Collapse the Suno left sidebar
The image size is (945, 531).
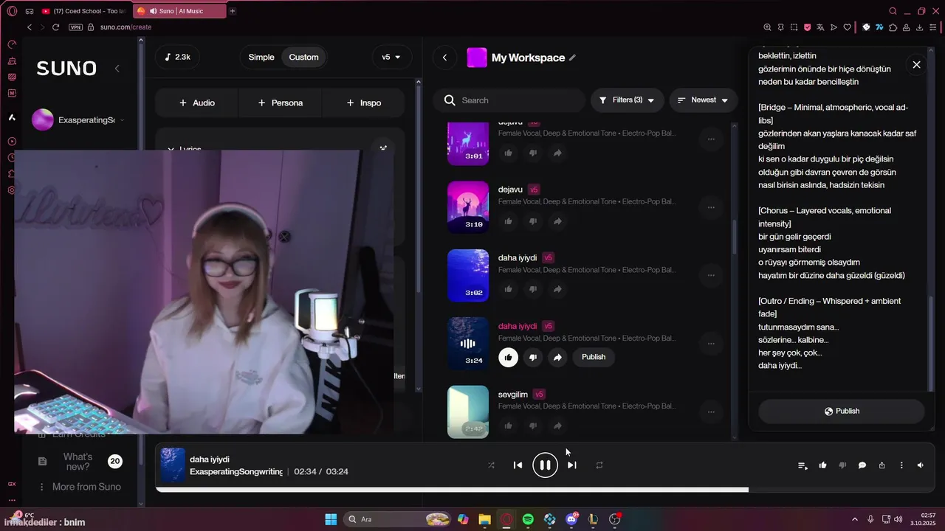[x=117, y=69]
